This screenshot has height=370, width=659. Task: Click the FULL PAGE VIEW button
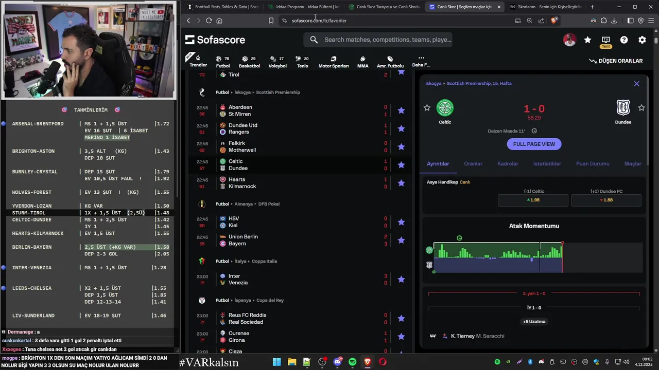pos(534,144)
